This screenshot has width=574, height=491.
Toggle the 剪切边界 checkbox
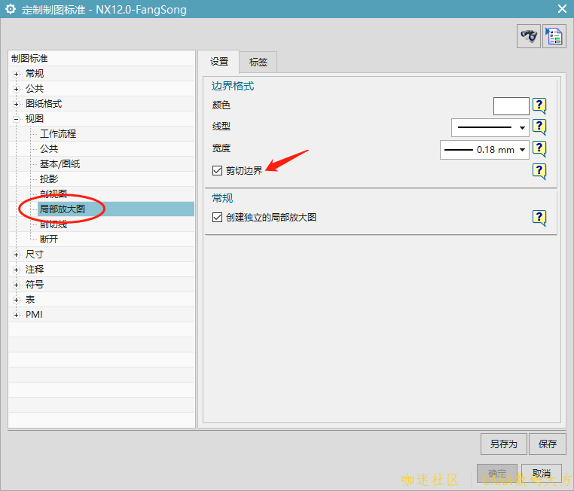point(217,170)
